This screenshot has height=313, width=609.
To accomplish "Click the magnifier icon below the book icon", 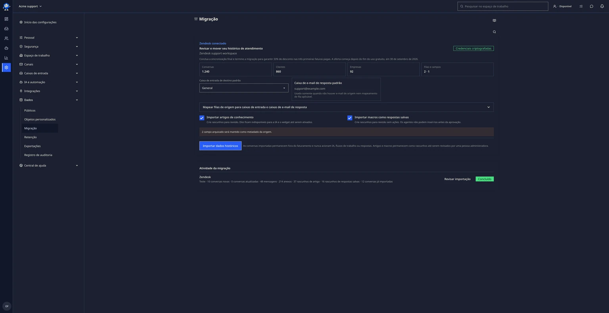I will pyautogui.click(x=494, y=32).
